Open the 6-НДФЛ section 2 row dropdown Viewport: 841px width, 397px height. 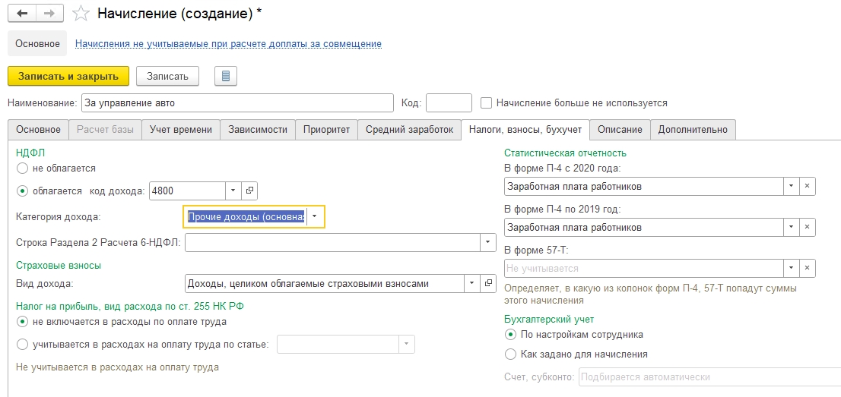[x=487, y=242]
